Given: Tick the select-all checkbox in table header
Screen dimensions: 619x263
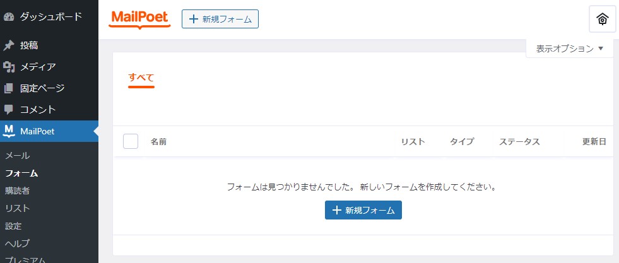Looking at the screenshot, I should [x=131, y=141].
